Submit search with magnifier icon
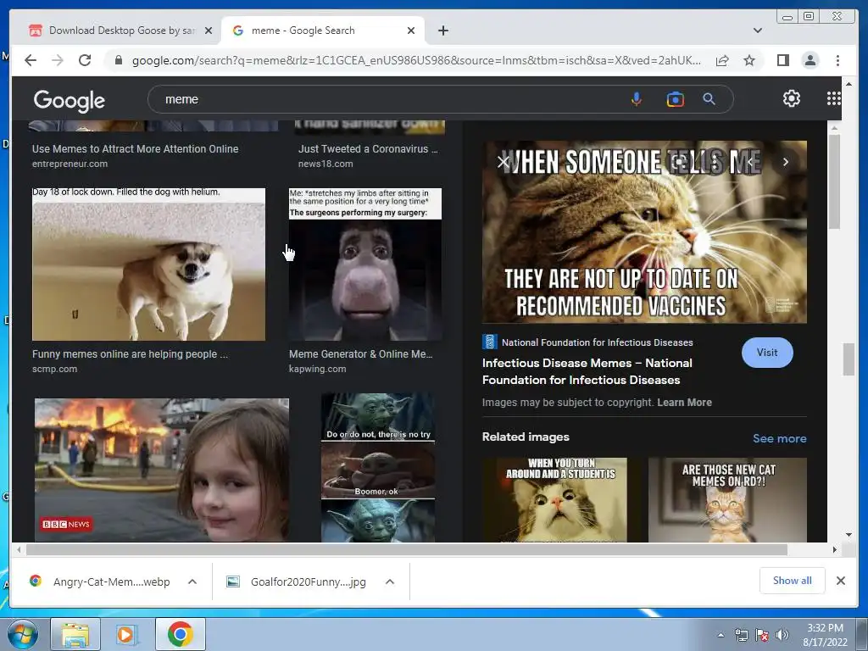 (709, 99)
